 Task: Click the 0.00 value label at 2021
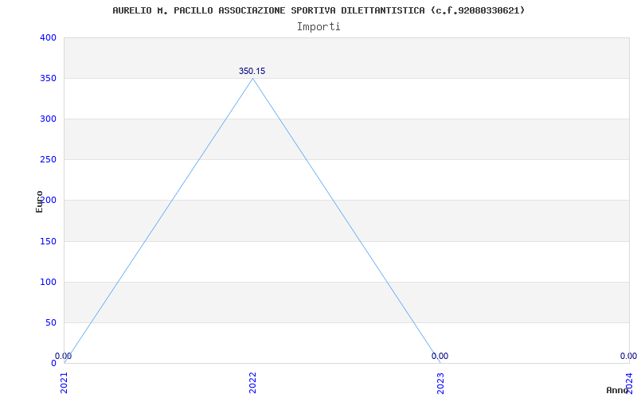(x=64, y=356)
